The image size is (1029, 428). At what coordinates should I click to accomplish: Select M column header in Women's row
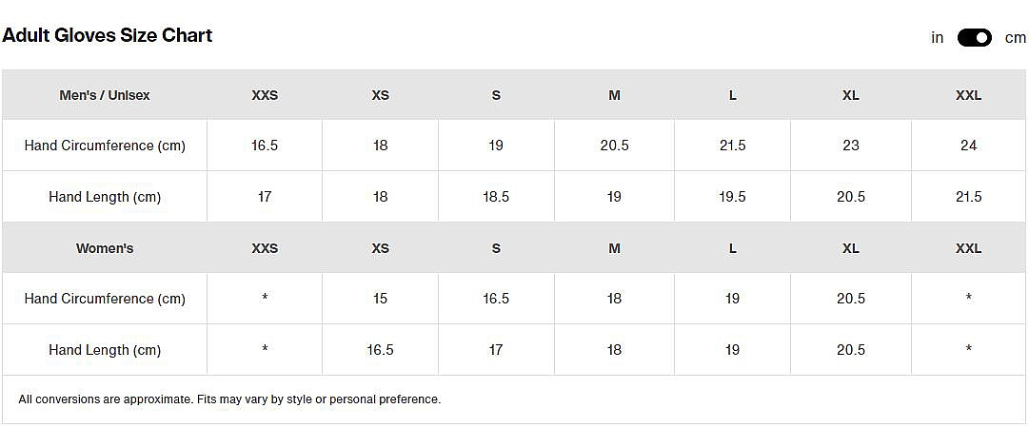[x=614, y=248]
